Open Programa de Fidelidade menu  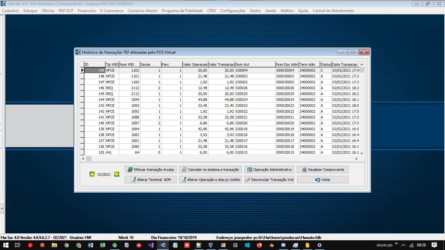click(182, 11)
